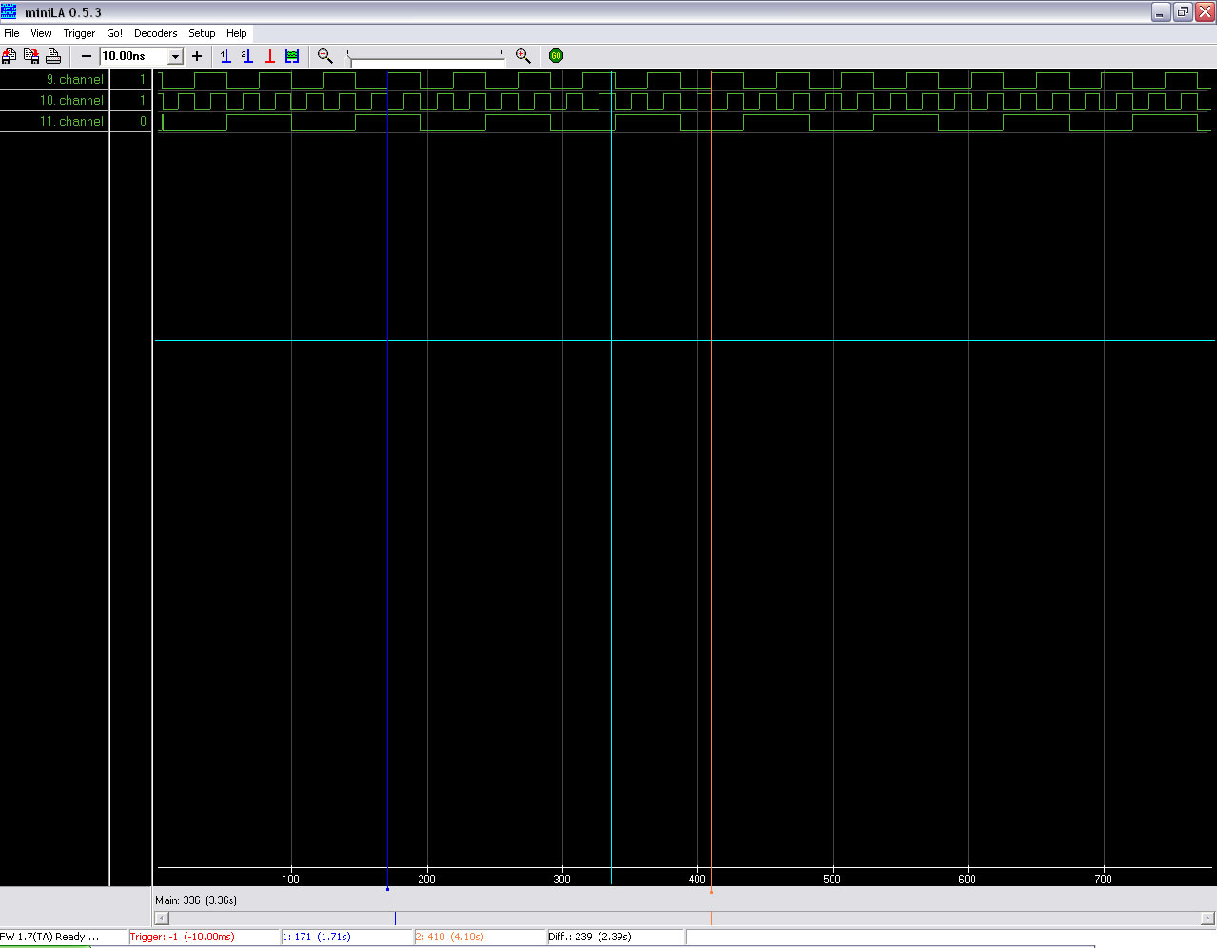Click the Trigger: -1 (-10.00ms) status field
This screenshot has height=948, width=1217.
[x=203, y=937]
